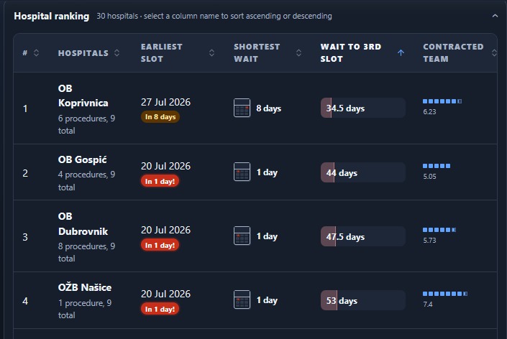The height and width of the screenshot is (339, 507).
Task: Select '20 Jul 2026' in OŽB Našice row
Action: pos(165,294)
